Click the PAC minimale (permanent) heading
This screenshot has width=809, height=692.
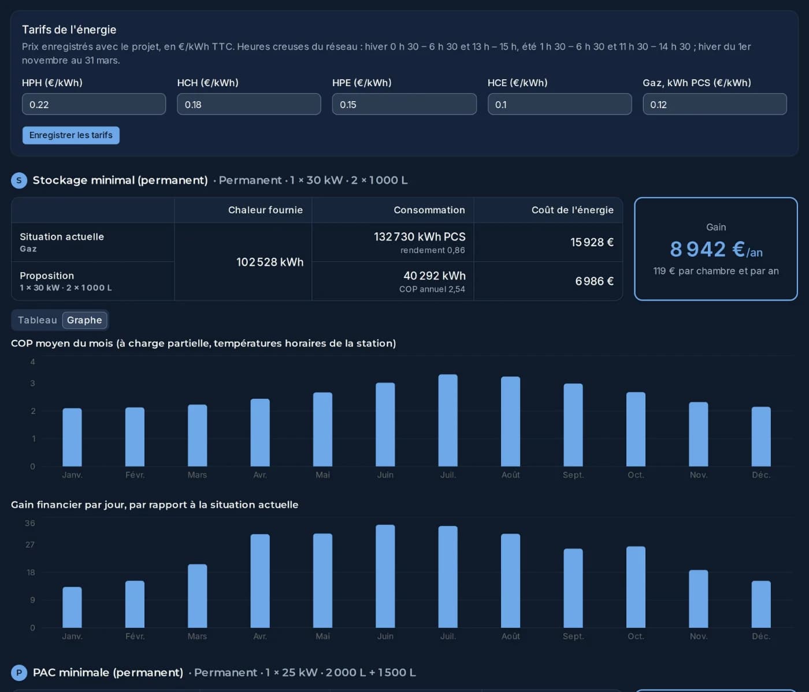[108, 673]
